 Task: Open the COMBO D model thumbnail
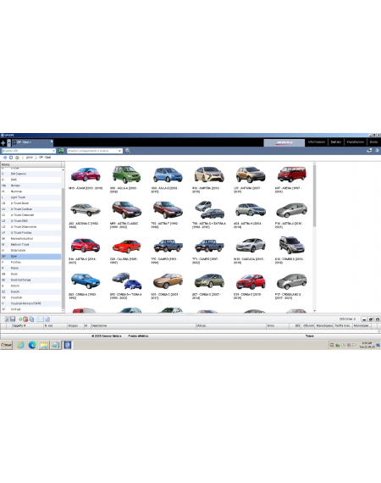291,245
